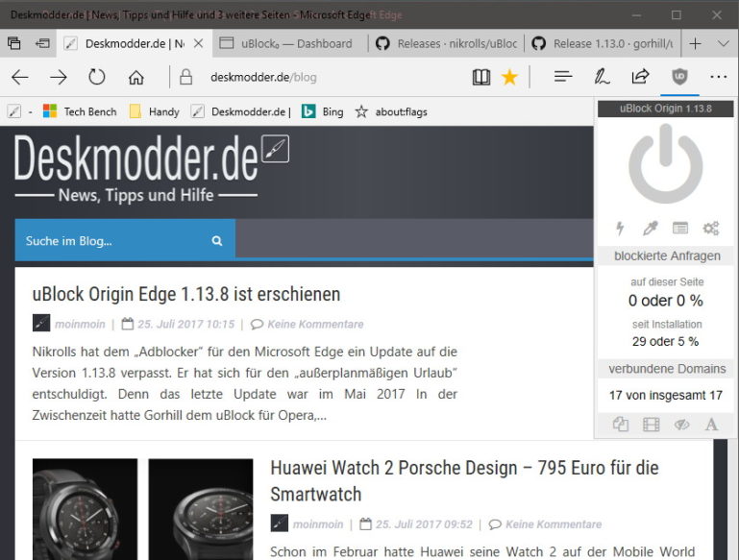739x560 pixels.
Task: Click 29 oder 5 % statistic
Action: point(665,341)
